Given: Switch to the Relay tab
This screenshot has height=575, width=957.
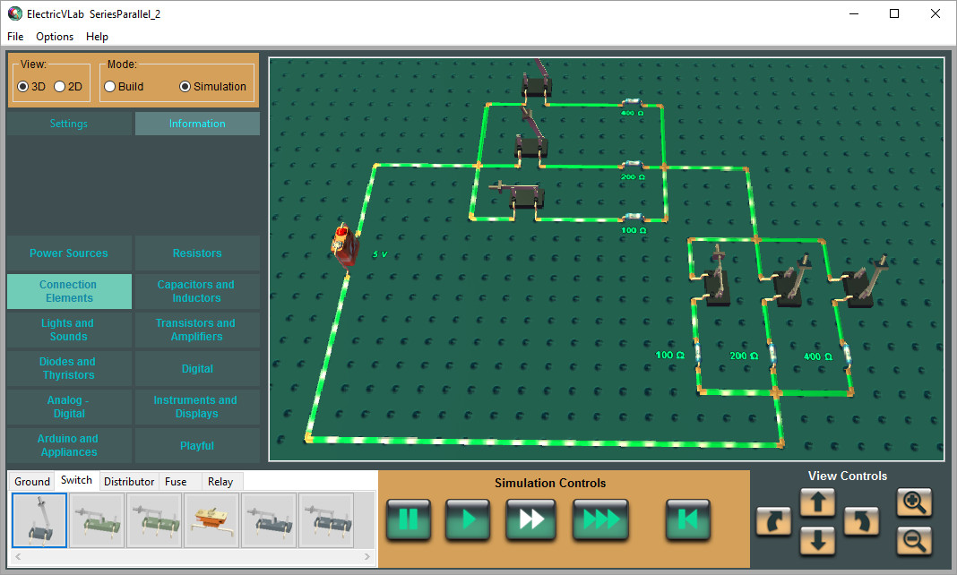Looking at the screenshot, I should [x=220, y=481].
